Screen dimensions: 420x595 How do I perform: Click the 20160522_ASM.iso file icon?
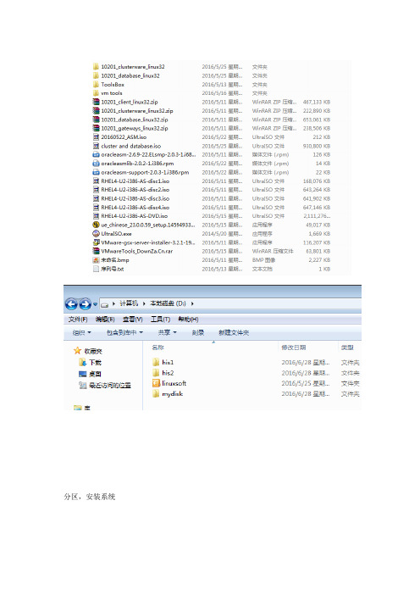[x=96, y=137]
